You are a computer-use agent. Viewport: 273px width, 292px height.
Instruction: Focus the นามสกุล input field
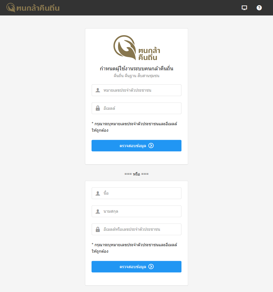click(x=137, y=211)
